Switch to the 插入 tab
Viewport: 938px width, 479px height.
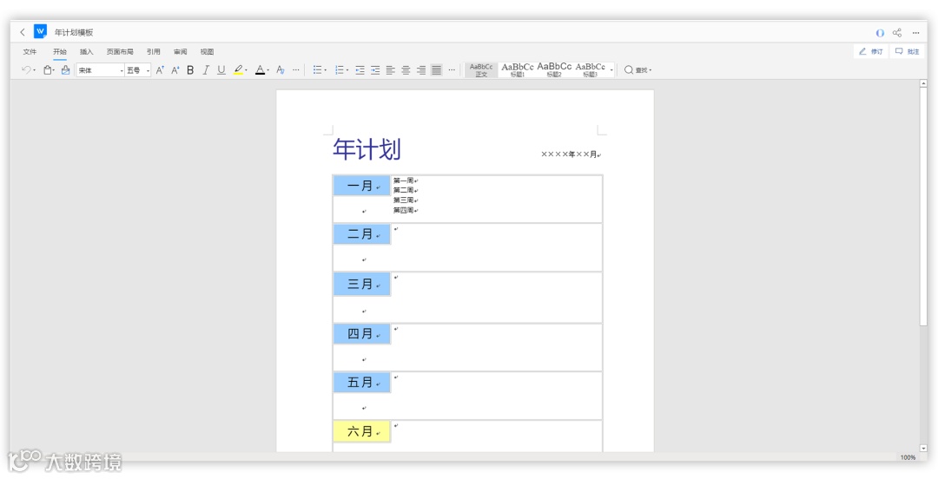pos(87,52)
